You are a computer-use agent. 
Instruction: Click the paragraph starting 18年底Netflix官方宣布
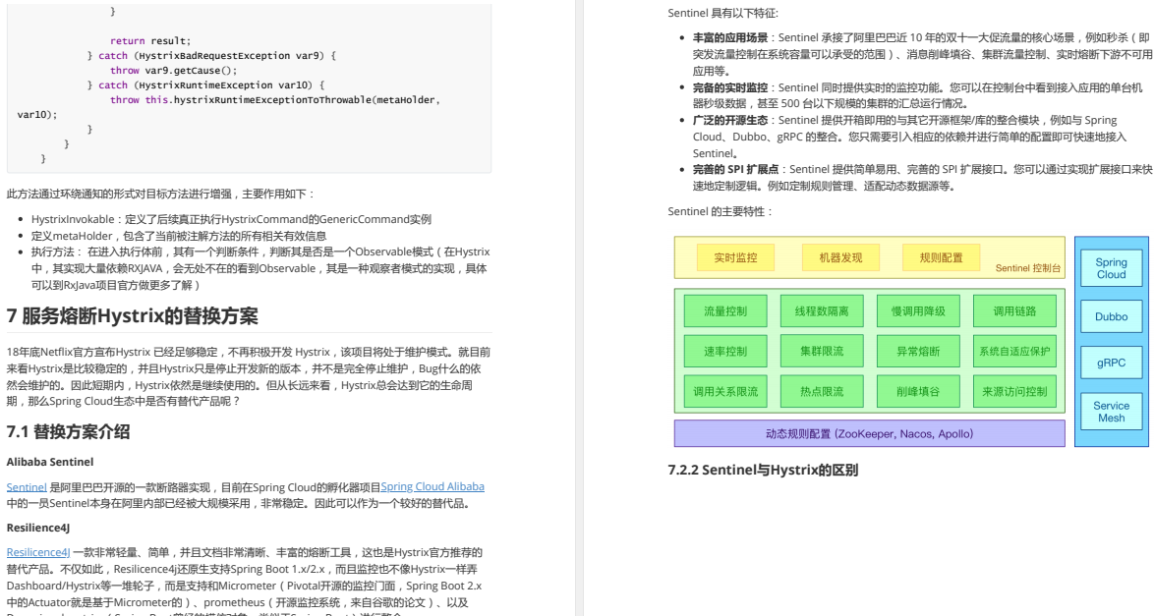click(x=249, y=377)
